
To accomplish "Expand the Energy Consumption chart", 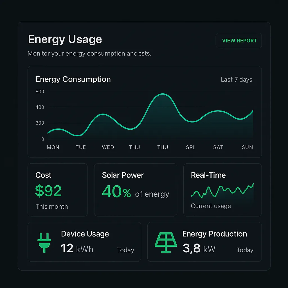I will coord(145,111).
